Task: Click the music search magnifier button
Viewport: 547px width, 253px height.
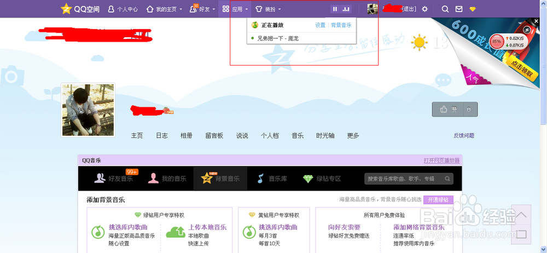Action: pos(447,179)
